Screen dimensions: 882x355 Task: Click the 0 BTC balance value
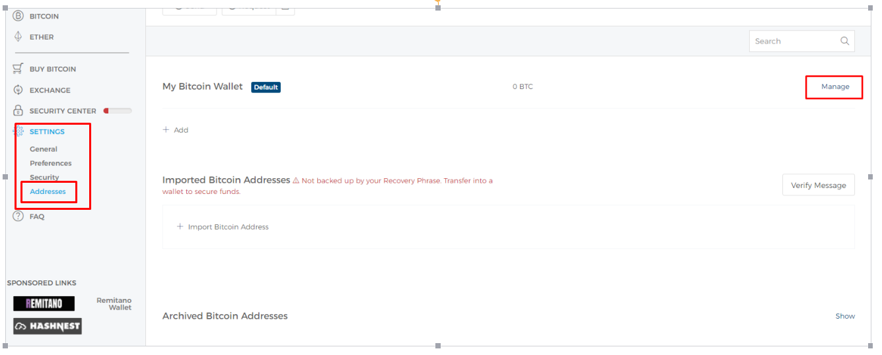(x=523, y=86)
